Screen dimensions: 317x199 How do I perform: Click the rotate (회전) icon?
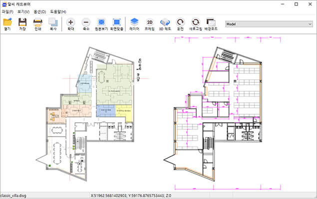pos(180,22)
